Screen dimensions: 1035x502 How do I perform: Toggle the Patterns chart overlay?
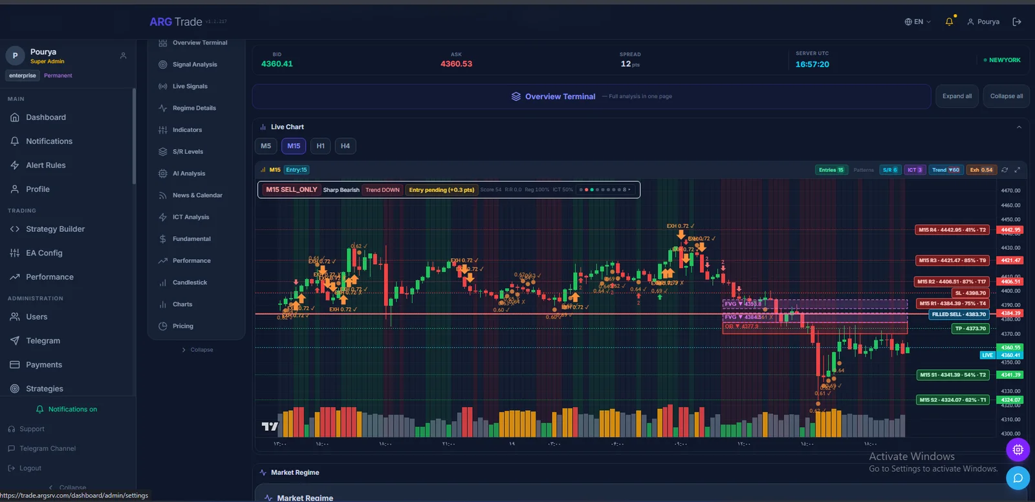coord(864,170)
